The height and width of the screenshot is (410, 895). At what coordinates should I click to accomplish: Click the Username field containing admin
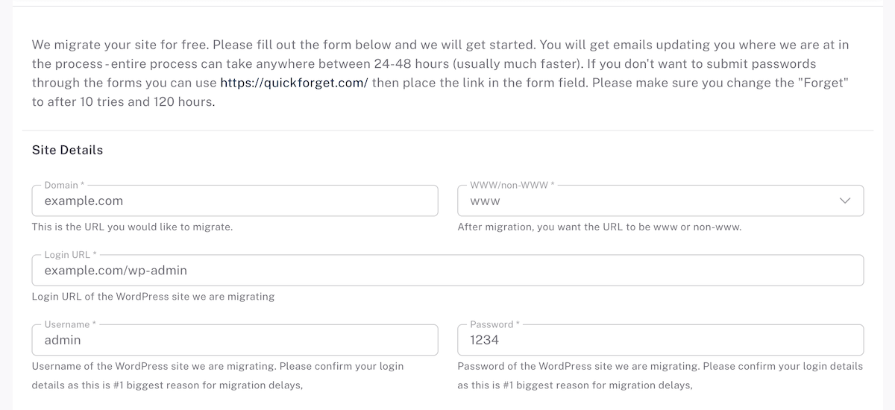(234, 340)
